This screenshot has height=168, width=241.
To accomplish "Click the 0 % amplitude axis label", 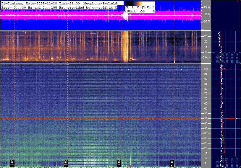I will (x=207, y=14).
